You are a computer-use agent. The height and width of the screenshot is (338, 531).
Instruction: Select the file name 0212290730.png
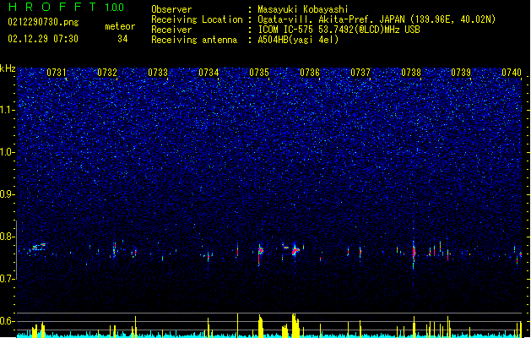(43, 22)
